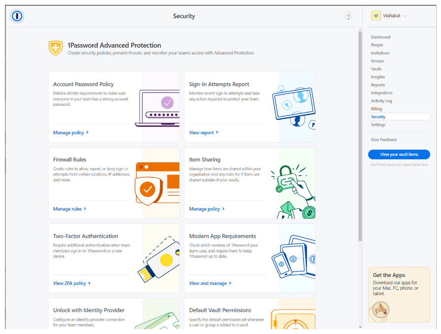Screen dimensions: 441x334
Task: Open the notification bell
Action: (348, 16)
